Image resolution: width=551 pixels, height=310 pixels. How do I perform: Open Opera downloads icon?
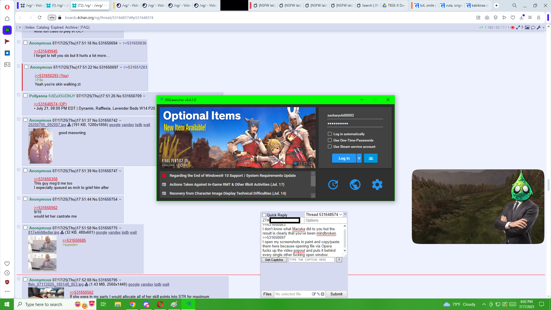point(521,18)
